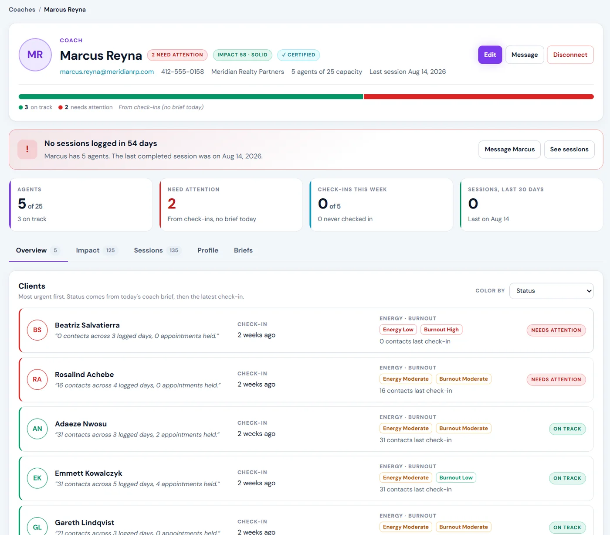Viewport: 610px width, 535px height.
Task: Open Beatriz Salvatierra's BS avatar
Action: 37,330
